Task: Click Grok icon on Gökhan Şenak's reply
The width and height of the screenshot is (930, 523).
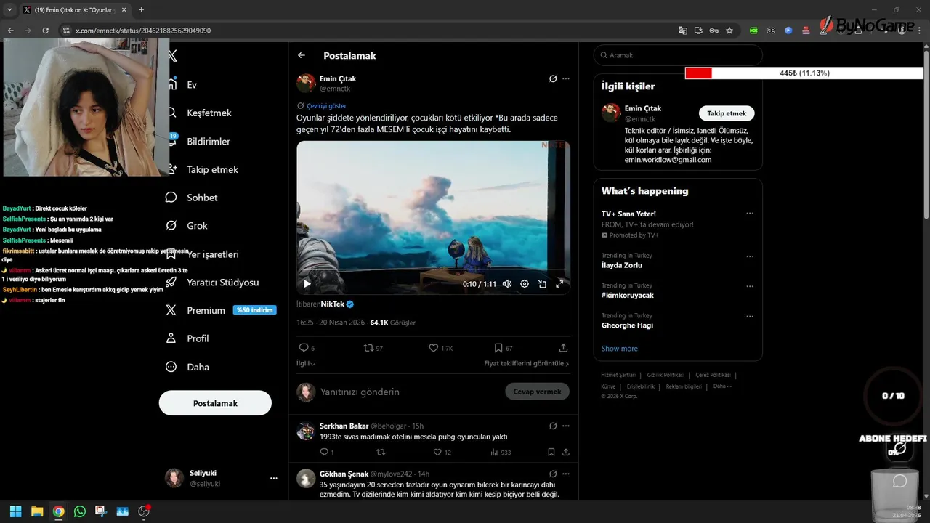Action: coord(553,474)
